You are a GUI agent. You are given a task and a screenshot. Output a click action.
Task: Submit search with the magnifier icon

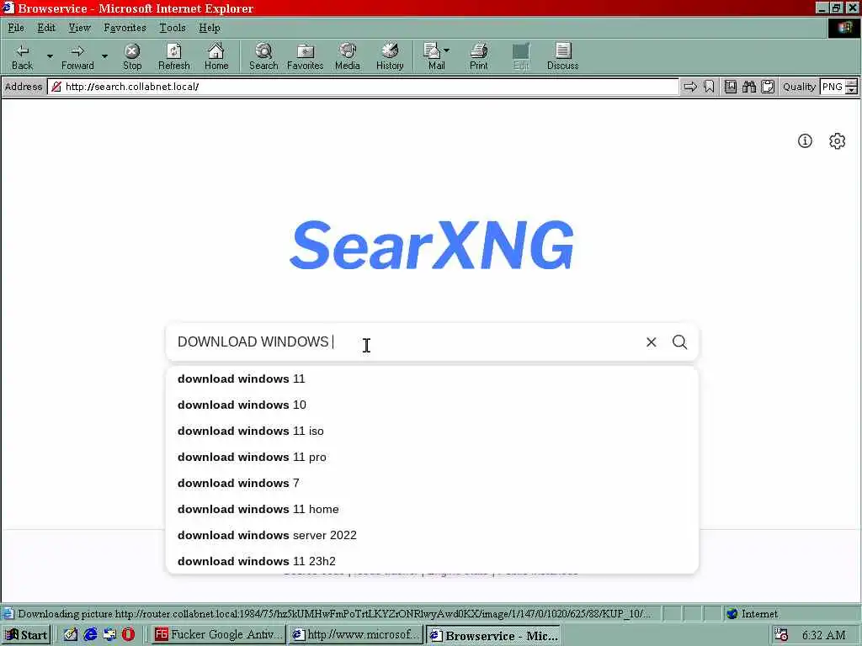[x=679, y=342]
